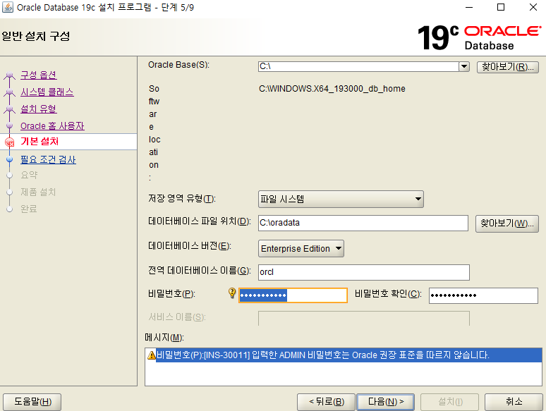The image size is (546, 411).
Task: Go to 필요 조건 검사 step
Action: tap(48, 160)
